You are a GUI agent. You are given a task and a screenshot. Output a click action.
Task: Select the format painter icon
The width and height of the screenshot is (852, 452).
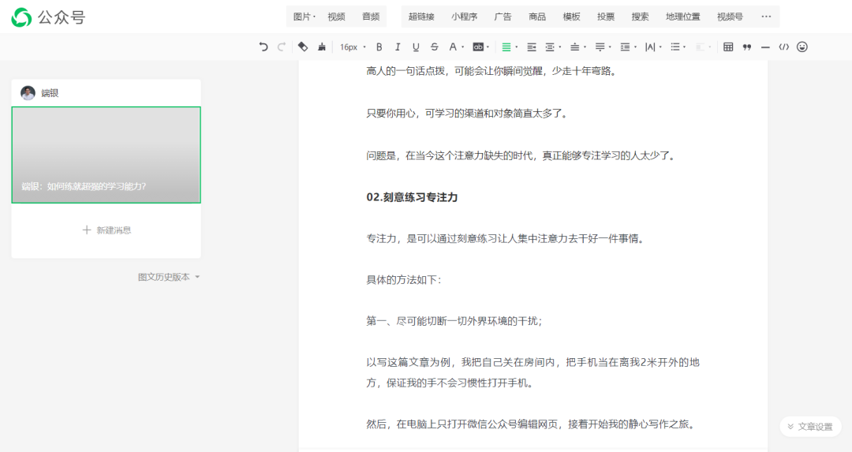point(321,47)
